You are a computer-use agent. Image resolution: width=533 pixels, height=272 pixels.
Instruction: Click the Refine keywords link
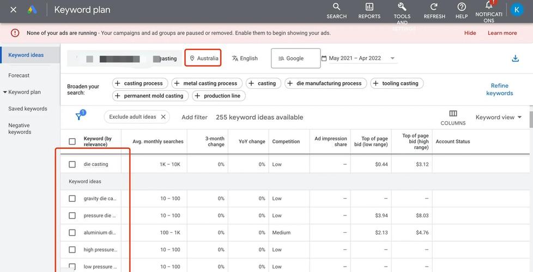[x=499, y=90]
